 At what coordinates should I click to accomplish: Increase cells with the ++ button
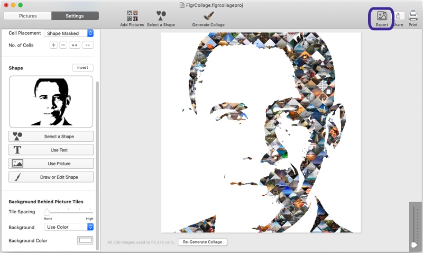click(75, 46)
